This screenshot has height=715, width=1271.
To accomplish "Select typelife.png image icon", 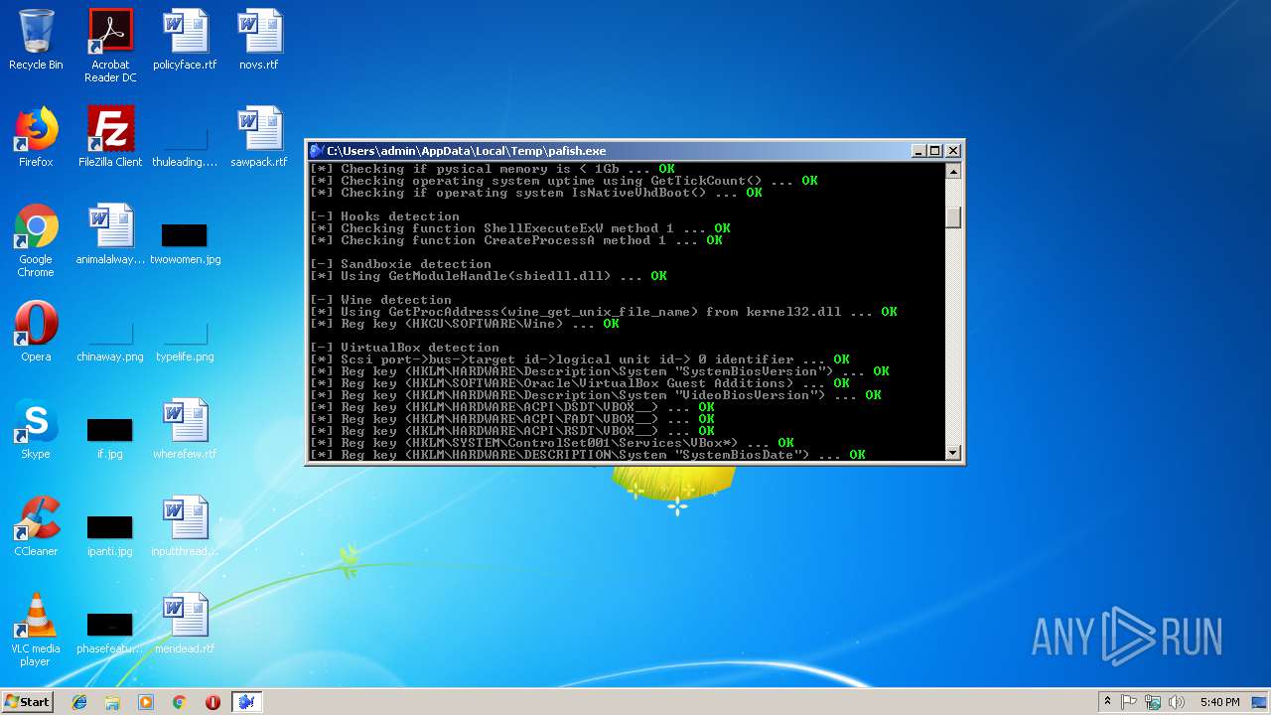I will pos(185,332).
